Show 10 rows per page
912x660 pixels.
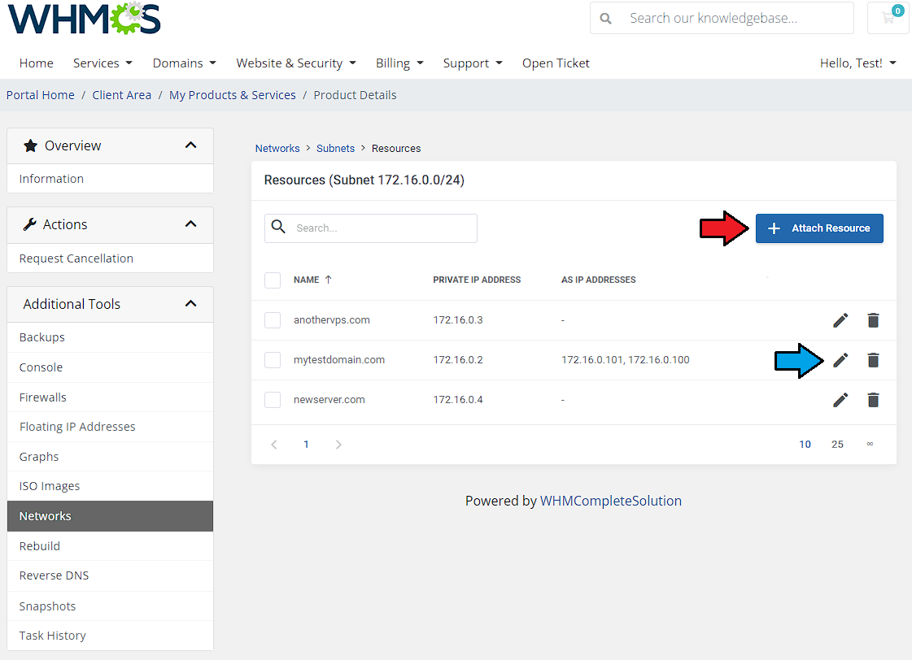pos(805,445)
